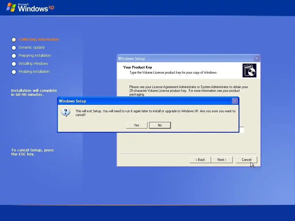
Task: Click Cancel in the Product Key window
Action: pos(246,159)
